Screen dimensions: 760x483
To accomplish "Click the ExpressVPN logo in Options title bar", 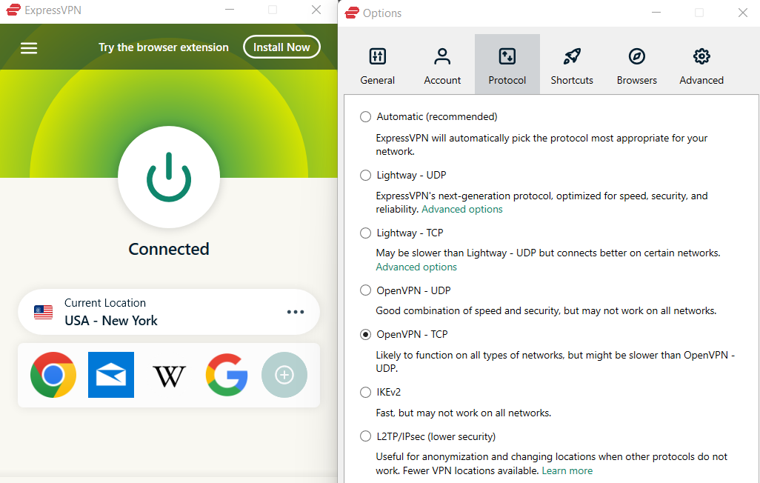I will [x=352, y=13].
